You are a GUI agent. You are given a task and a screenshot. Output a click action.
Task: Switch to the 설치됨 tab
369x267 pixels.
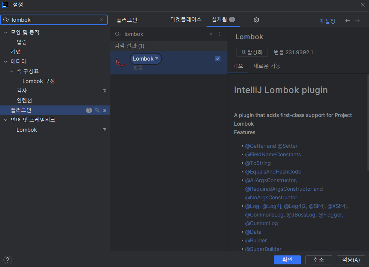[x=223, y=19]
